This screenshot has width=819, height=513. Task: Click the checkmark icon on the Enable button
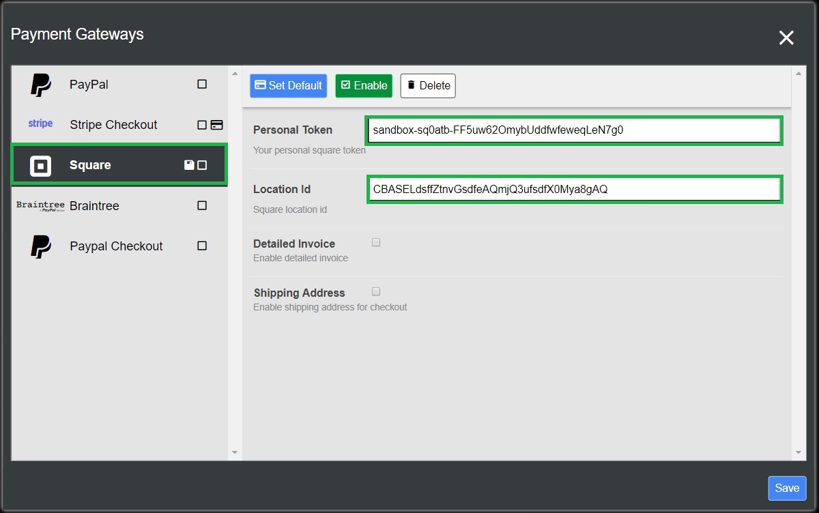click(346, 85)
